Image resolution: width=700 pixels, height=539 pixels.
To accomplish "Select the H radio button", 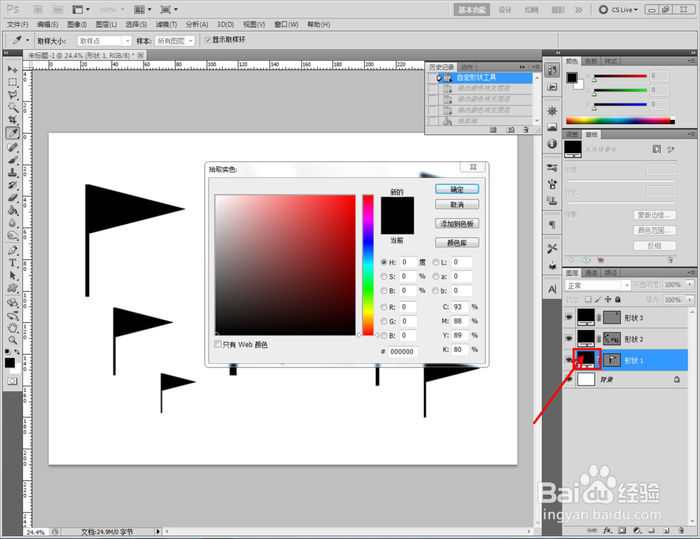I will pyautogui.click(x=384, y=262).
